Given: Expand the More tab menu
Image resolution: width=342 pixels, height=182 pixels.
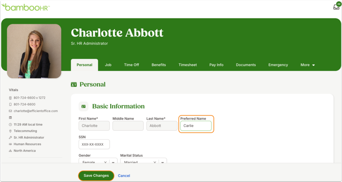Looking at the screenshot, I should coord(308,65).
